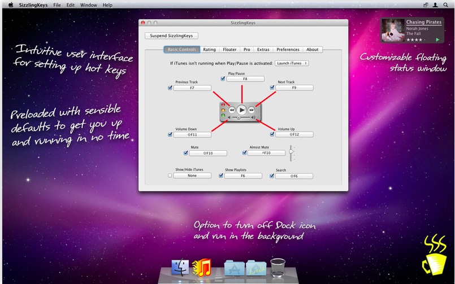Go to the Extras tab
Image resolution: width=455 pixels, height=284 pixels.
[263, 50]
